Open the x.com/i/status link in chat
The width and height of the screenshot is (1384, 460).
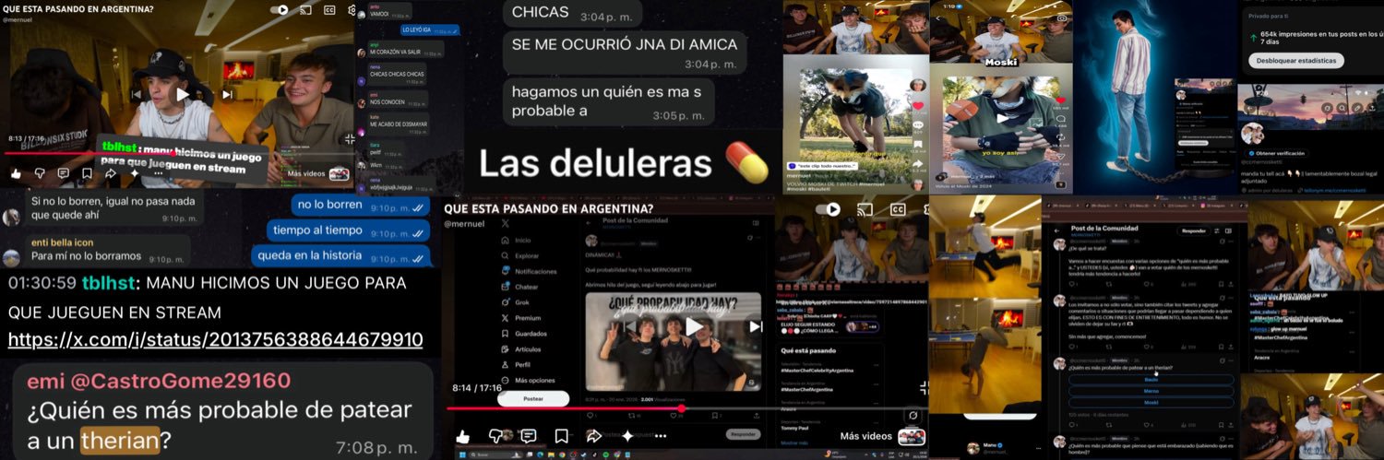[x=215, y=340]
